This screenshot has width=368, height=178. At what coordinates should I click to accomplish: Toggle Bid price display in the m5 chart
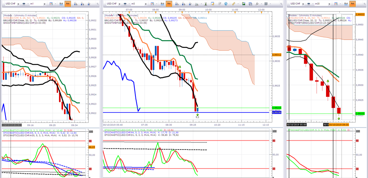click(162, 3)
